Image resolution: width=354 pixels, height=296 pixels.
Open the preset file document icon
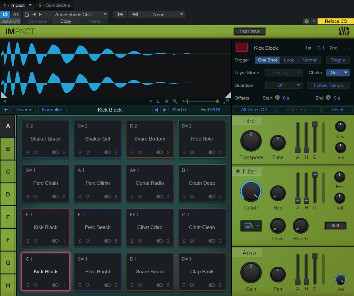pos(27,14)
